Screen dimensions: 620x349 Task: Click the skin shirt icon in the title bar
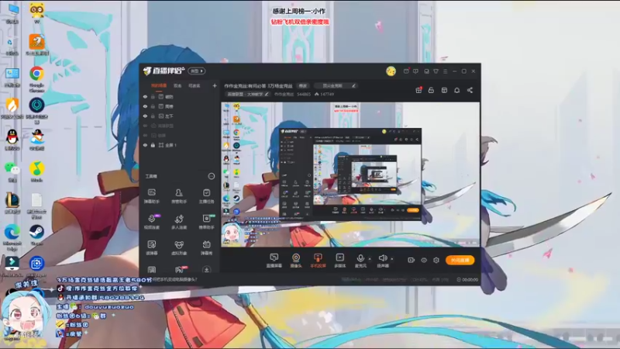(436, 71)
